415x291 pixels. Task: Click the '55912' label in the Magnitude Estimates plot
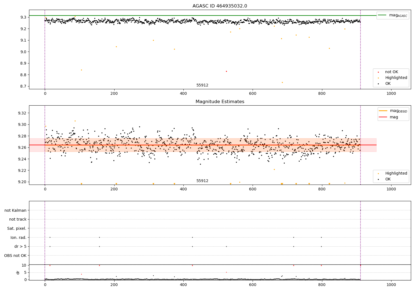[x=202, y=181]
